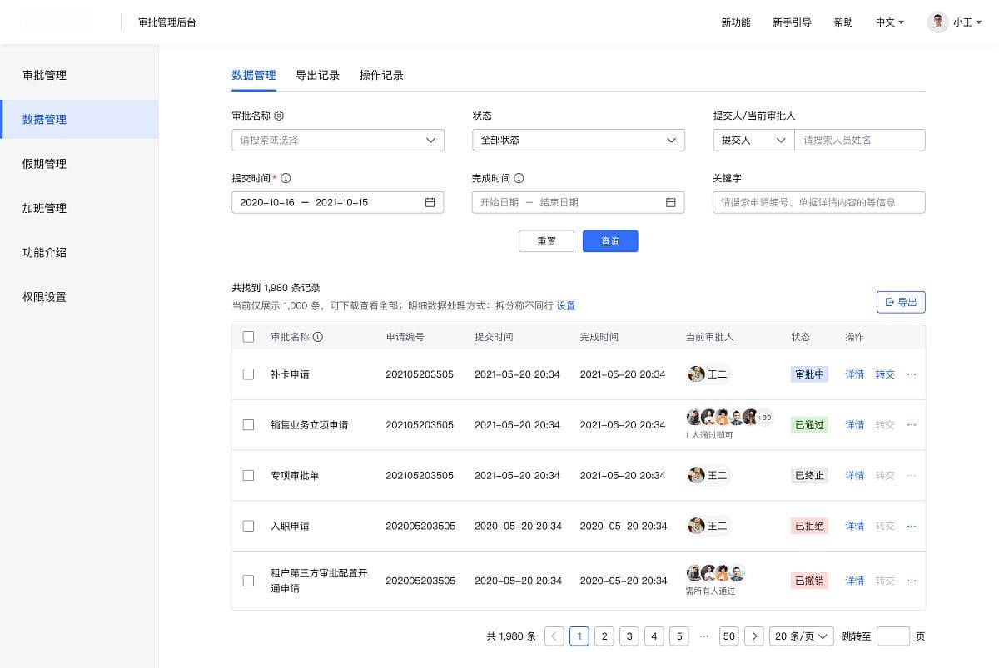Open 详情 for 补卡申请
The height and width of the screenshot is (668, 999).
pyautogui.click(x=855, y=374)
